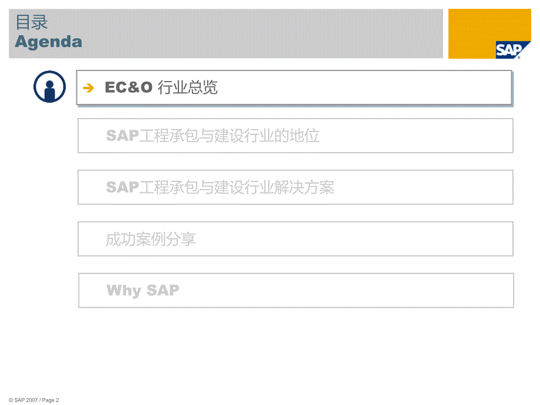Click the bold EC&O text

(129, 87)
